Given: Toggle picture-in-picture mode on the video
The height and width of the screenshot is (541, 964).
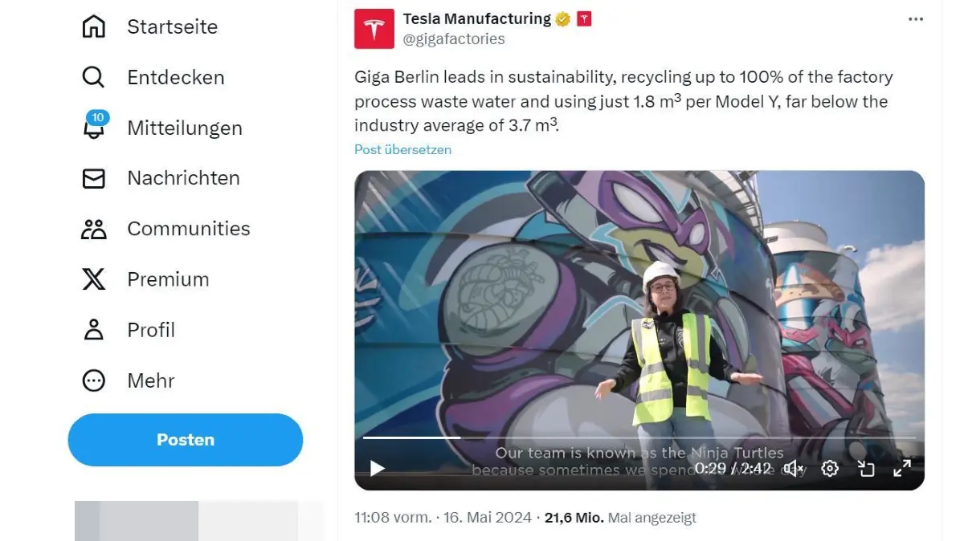Looking at the screenshot, I should (x=866, y=468).
